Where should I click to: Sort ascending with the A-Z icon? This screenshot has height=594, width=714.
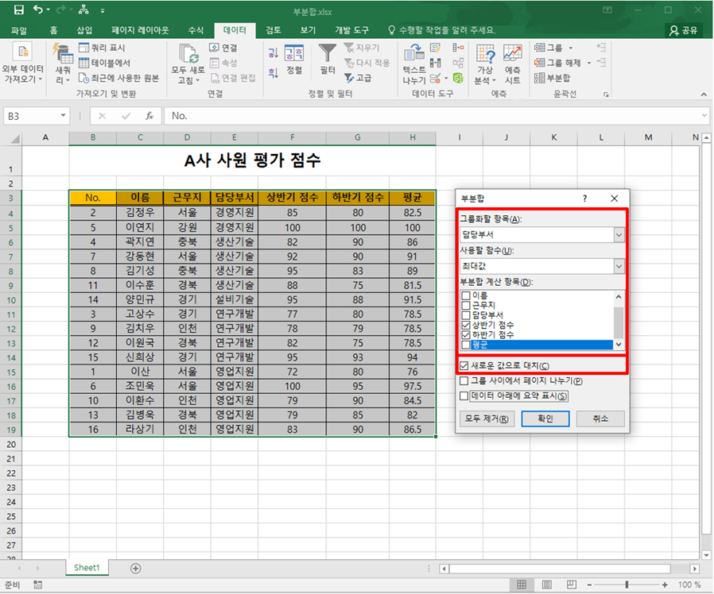click(274, 52)
